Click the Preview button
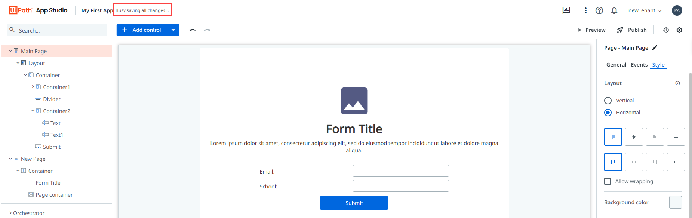692x218 pixels. (x=594, y=30)
